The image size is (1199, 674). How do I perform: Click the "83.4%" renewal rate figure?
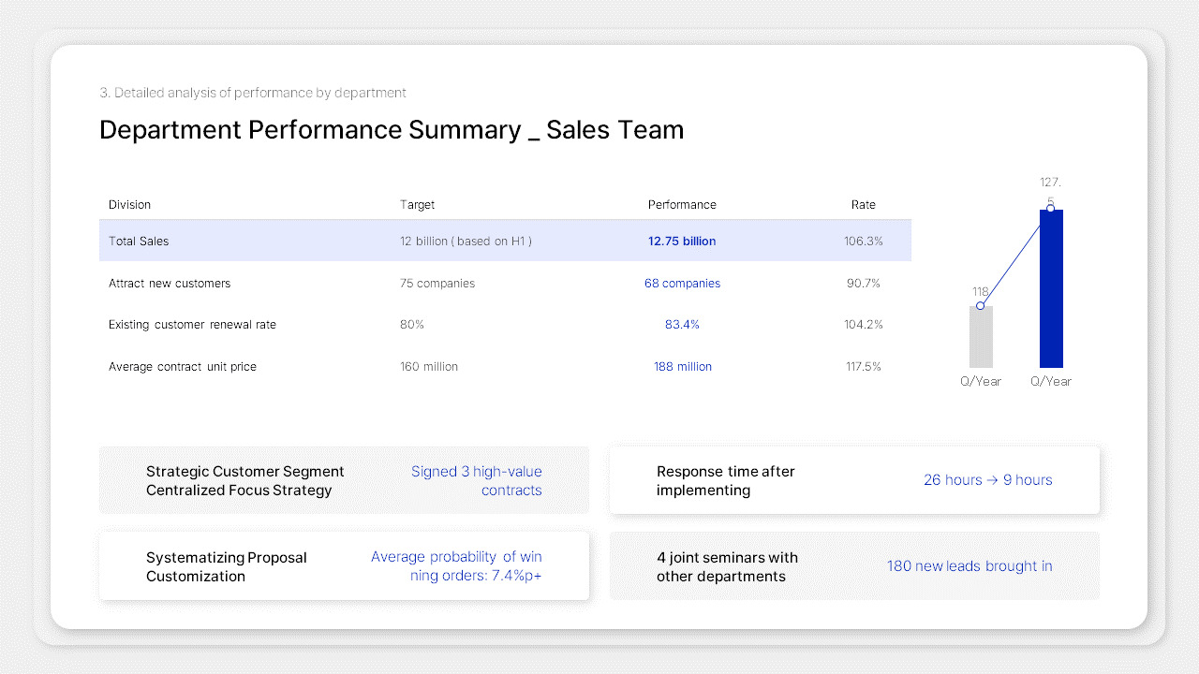tap(682, 324)
